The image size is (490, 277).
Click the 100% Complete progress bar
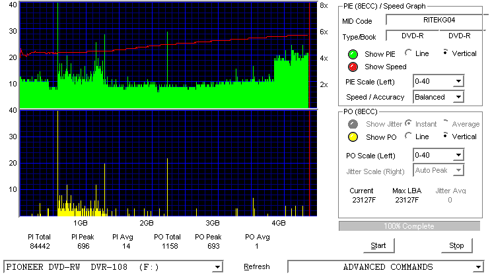click(x=409, y=226)
